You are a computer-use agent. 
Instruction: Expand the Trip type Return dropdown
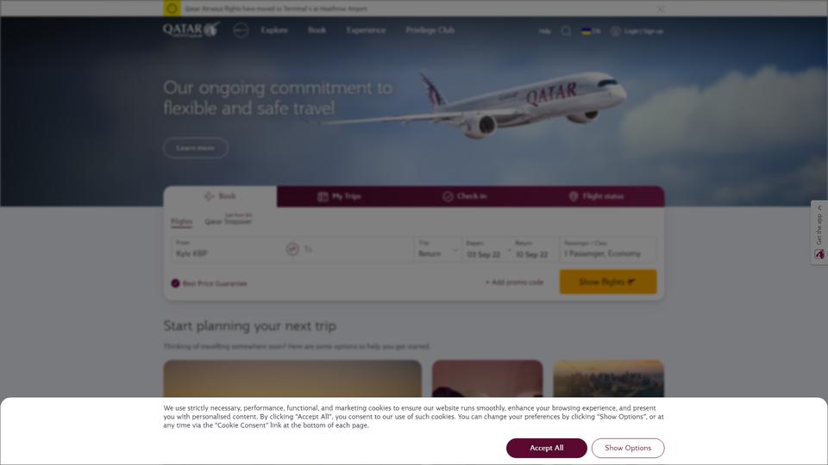point(438,249)
